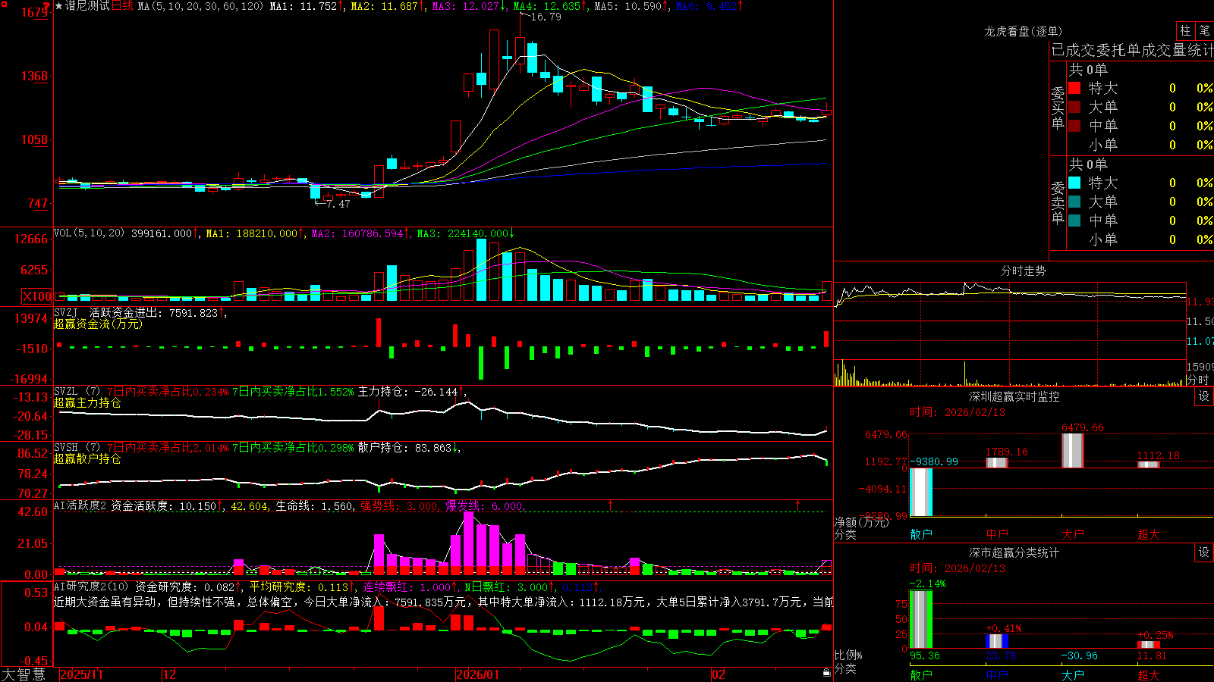Click the lock icon at chart bottom-right
The height and width of the screenshot is (682, 1214).
pyautogui.click(x=826, y=673)
